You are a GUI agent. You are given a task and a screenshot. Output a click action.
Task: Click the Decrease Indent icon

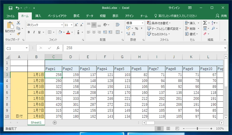tap(105, 32)
